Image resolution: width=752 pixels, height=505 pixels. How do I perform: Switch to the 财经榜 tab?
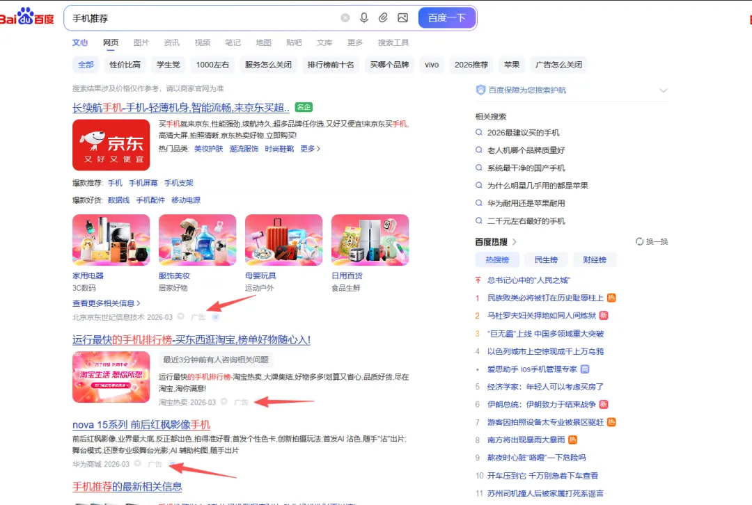pos(595,259)
